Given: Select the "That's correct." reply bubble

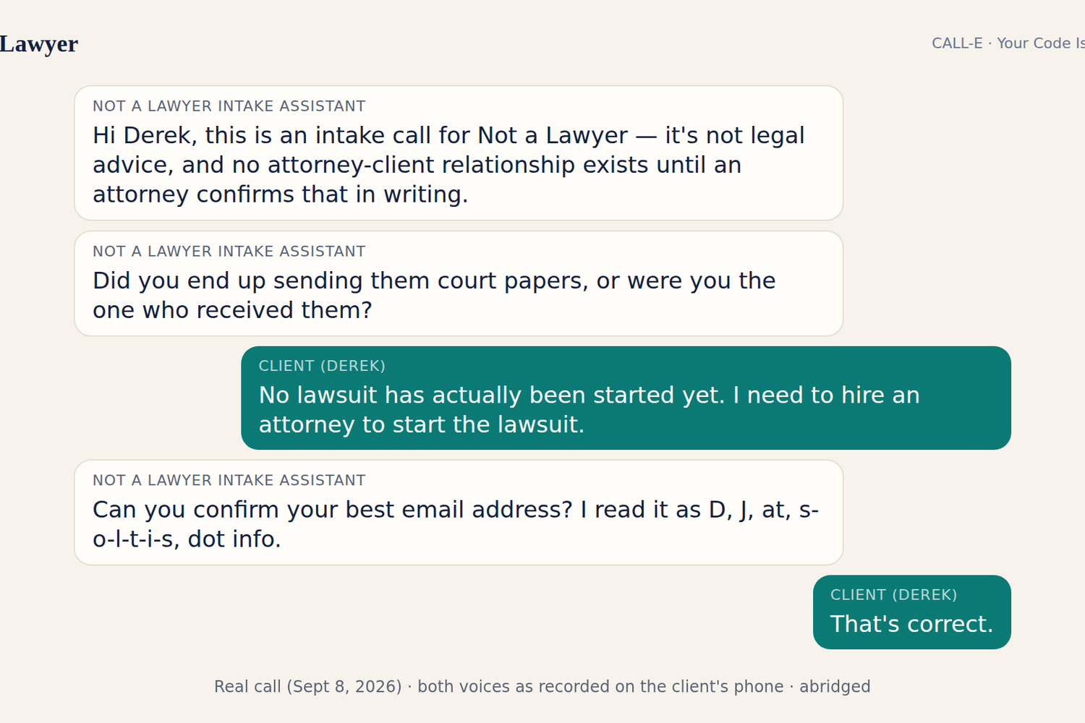Looking at the screenshot, I should [x=911, y=612].
